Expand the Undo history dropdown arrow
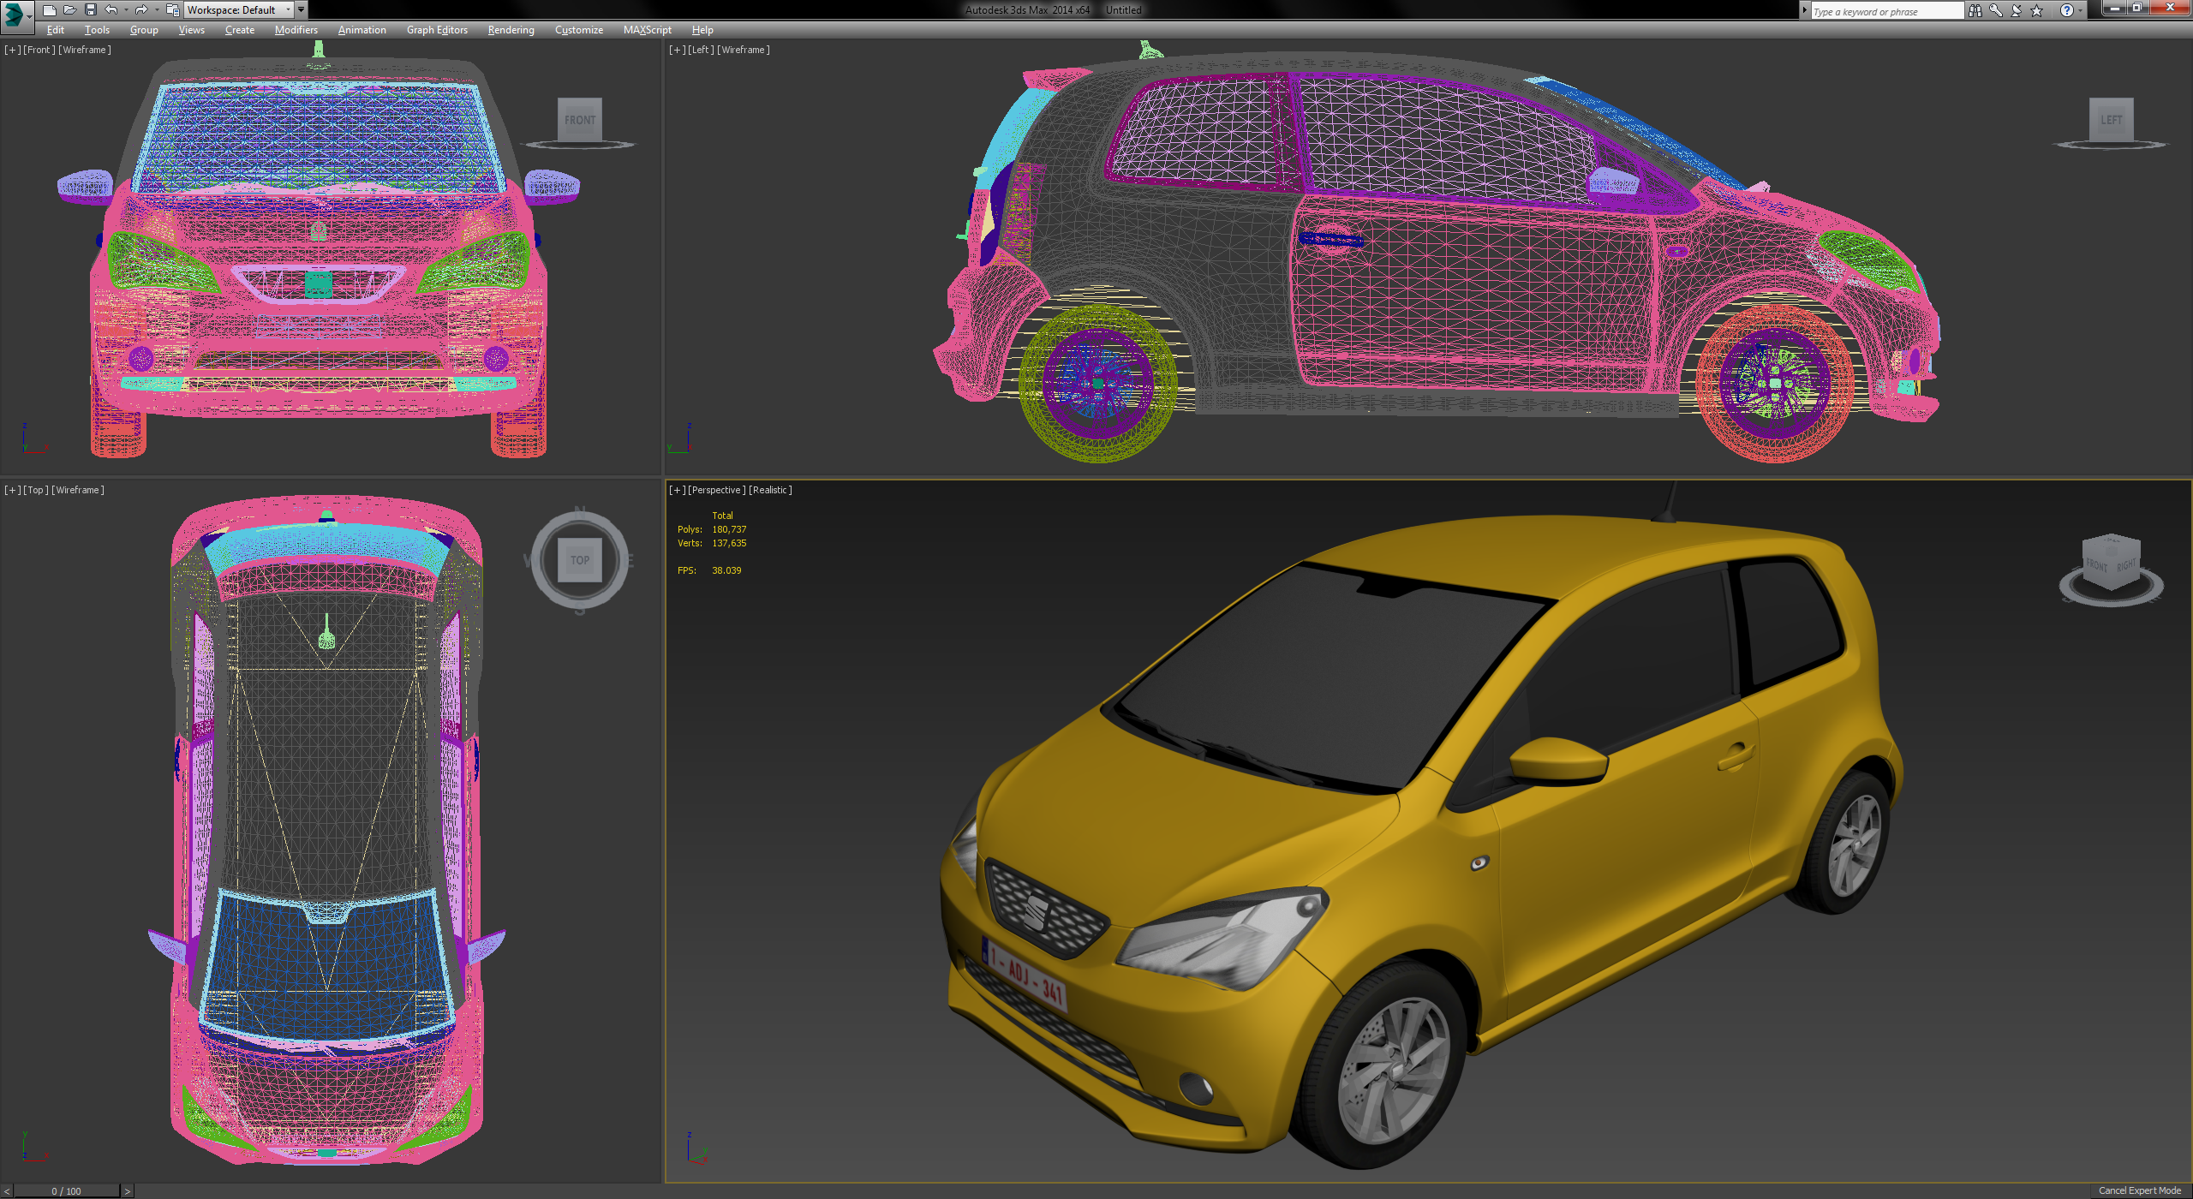 (126, 9)
